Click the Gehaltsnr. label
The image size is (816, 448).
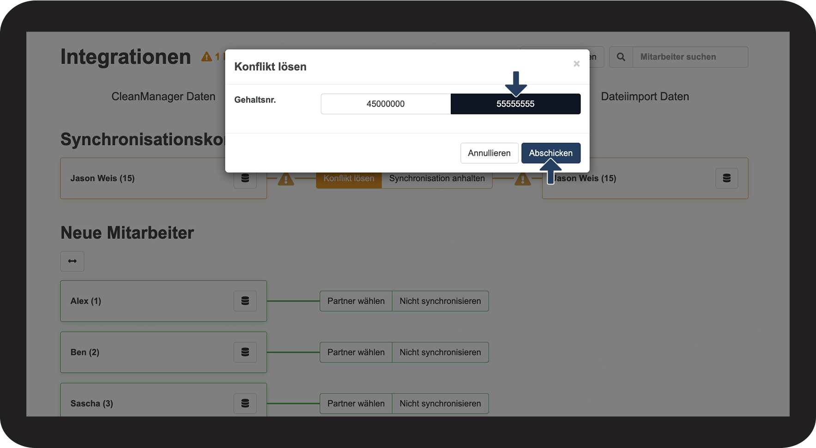255,100
